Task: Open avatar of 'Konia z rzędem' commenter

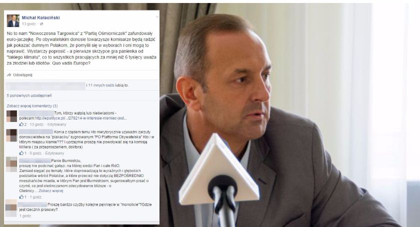Action: (x=11, y=135)
